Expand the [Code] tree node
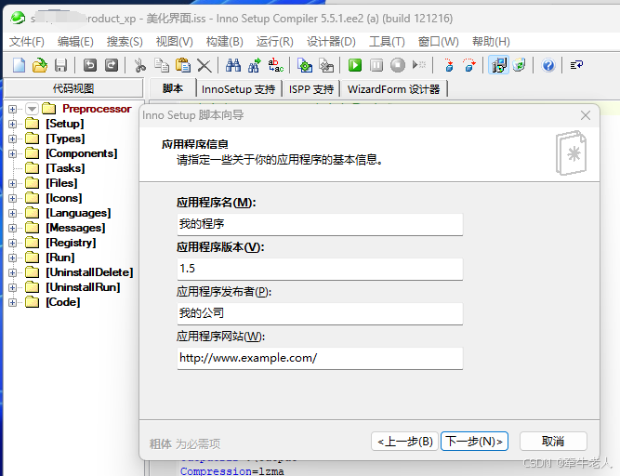This screenshot has width=620, height=476. point(12,302)
